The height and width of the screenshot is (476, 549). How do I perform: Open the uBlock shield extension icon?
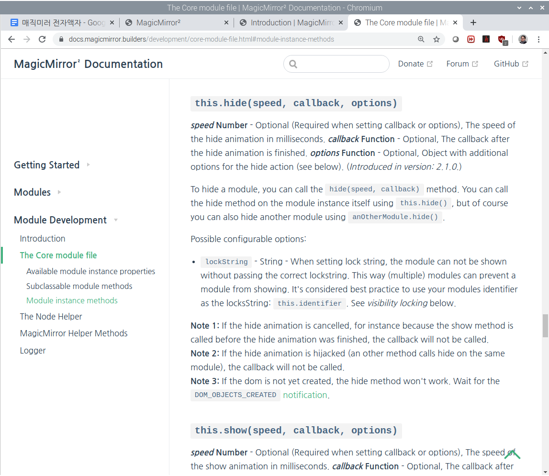(x=503, y=40)
